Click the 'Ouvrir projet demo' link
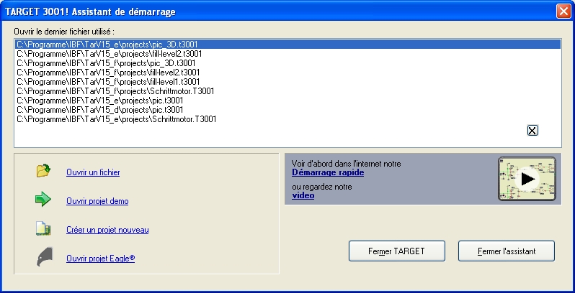 pos(97,201)
